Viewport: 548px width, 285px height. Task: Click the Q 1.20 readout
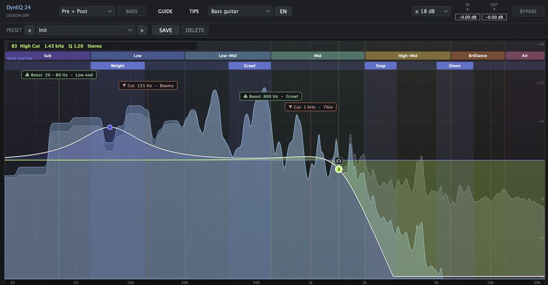click(76, 46)
